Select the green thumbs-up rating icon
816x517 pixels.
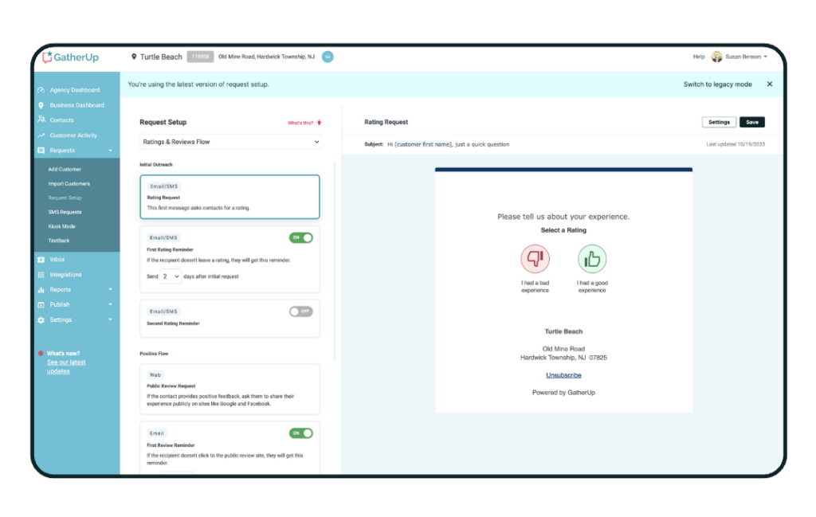(592, 259)
